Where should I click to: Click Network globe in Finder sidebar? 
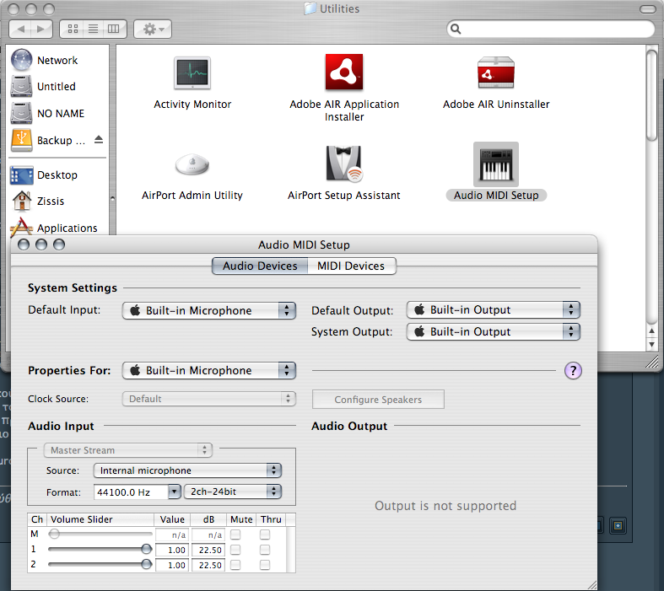click(x=21, y=60)
